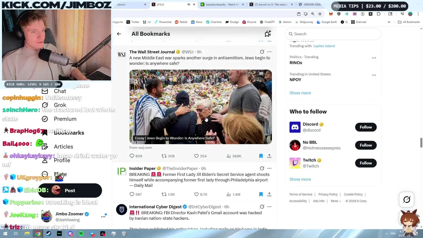Open Premium in the sidebar
Screen dimensions: 423x238
[59, 119]
